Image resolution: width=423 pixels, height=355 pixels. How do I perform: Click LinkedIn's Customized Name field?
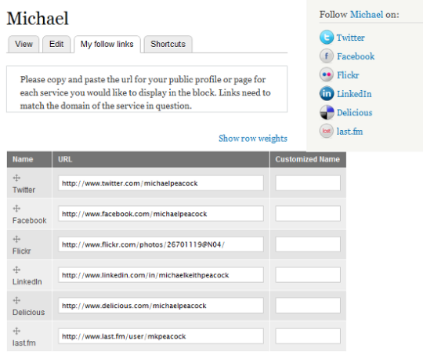(x=308, y=275)
